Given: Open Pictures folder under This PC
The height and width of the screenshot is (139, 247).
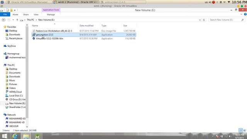Looking at the screenshot, I should [13, 84].
